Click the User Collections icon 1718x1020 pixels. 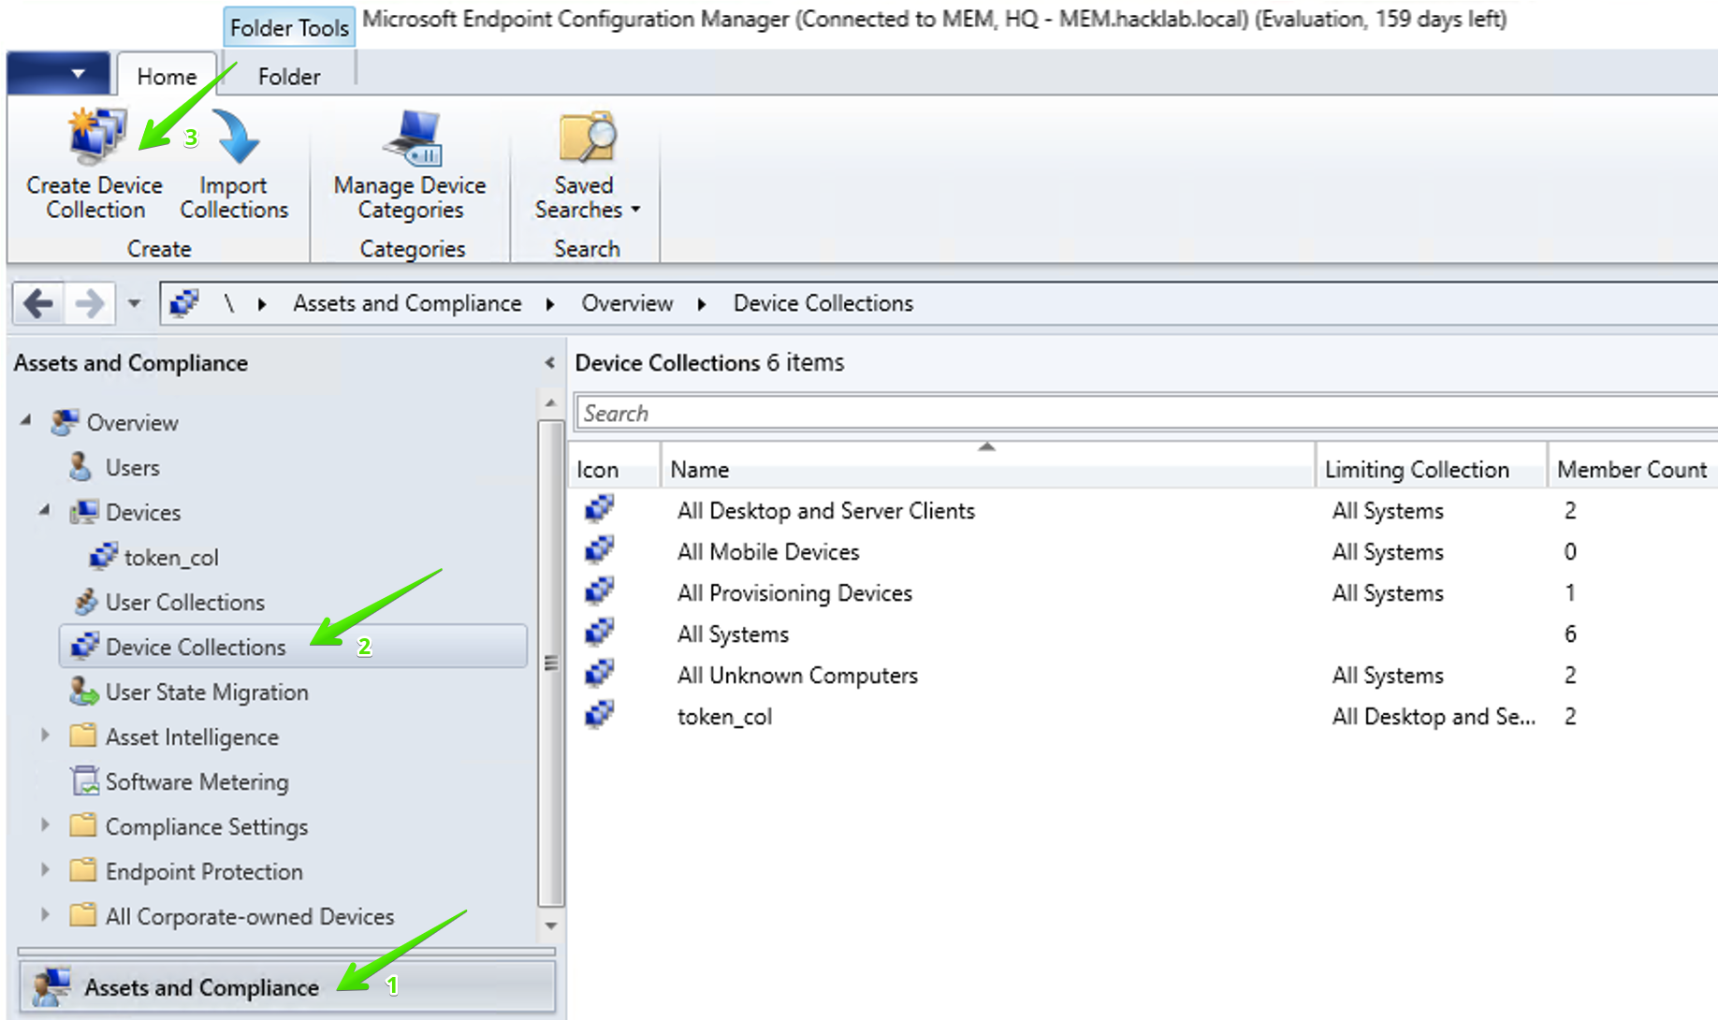(85, 602)
